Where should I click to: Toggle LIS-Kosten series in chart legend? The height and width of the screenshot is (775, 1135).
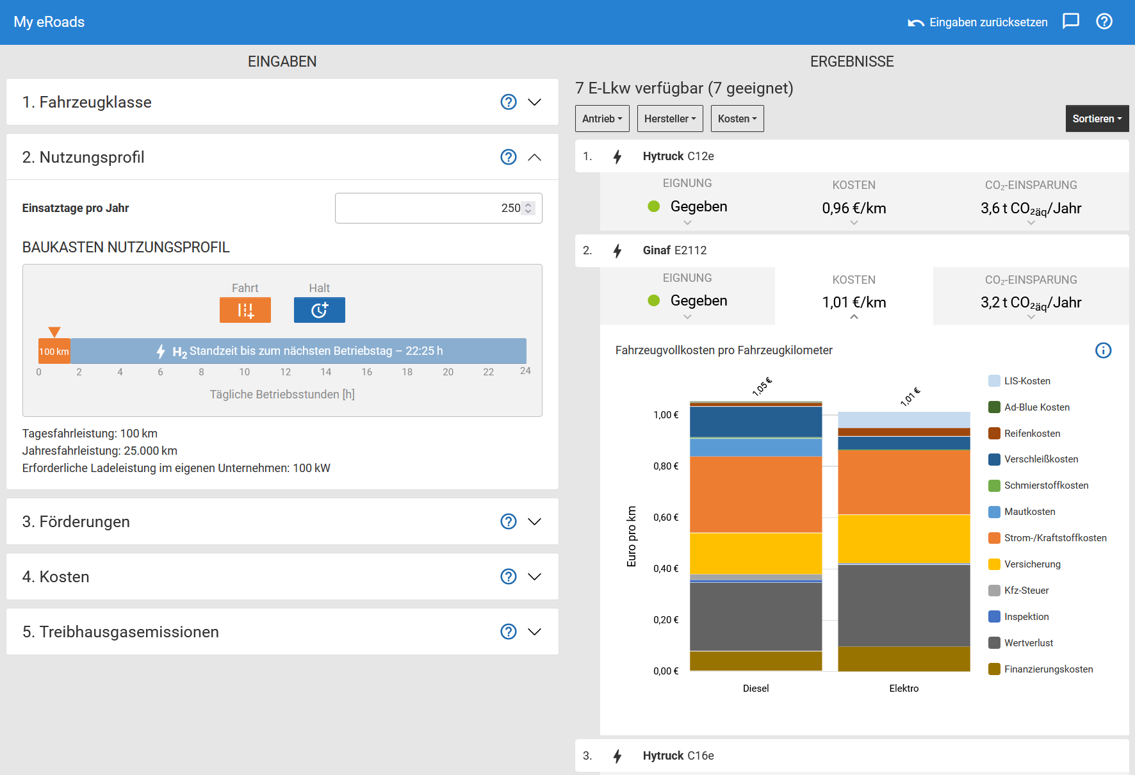(x=1026, y=381)
